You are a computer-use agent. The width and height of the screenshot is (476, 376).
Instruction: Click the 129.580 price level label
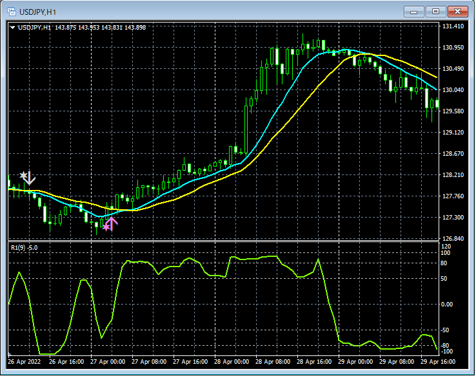[453, 111]
